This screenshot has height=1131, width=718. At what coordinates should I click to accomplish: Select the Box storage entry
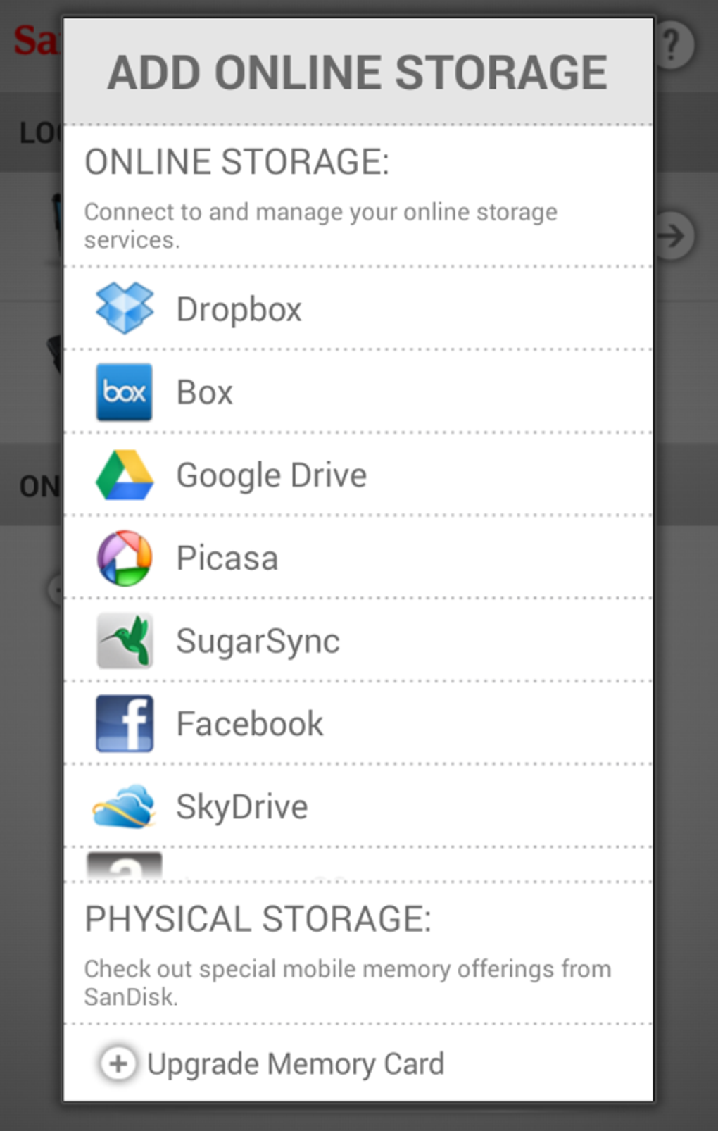358,392
